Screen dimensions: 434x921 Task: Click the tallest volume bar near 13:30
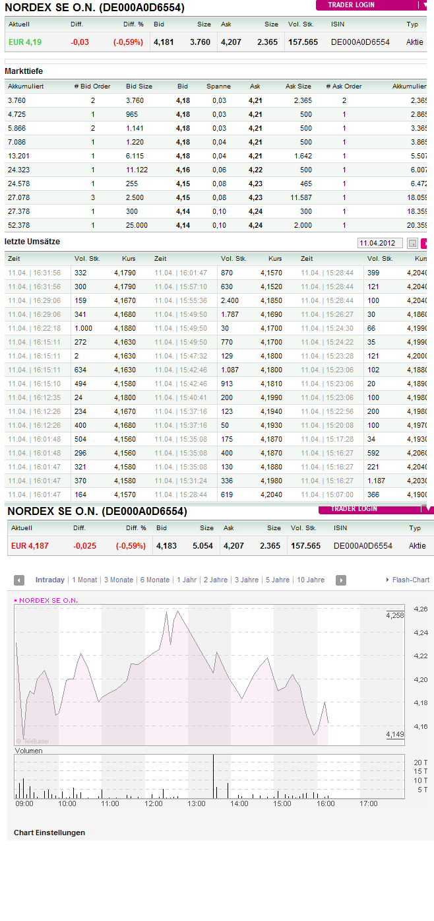click(x=214, y=776)
